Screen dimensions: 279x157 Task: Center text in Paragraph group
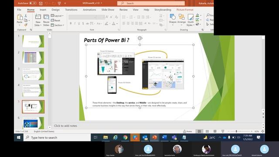(x=128, y=23)
